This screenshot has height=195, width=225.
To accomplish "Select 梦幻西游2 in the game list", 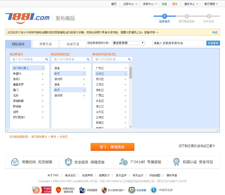I will click(28, 117).
